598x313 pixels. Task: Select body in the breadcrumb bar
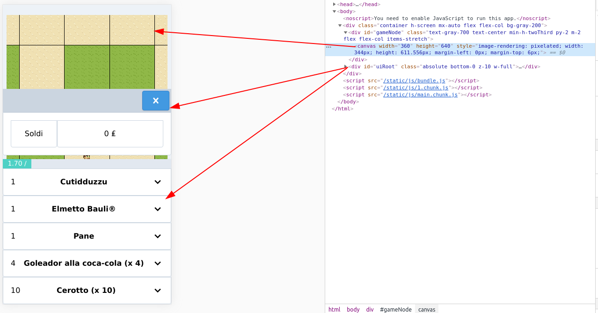pyautogui.click(x=353, y=309)
